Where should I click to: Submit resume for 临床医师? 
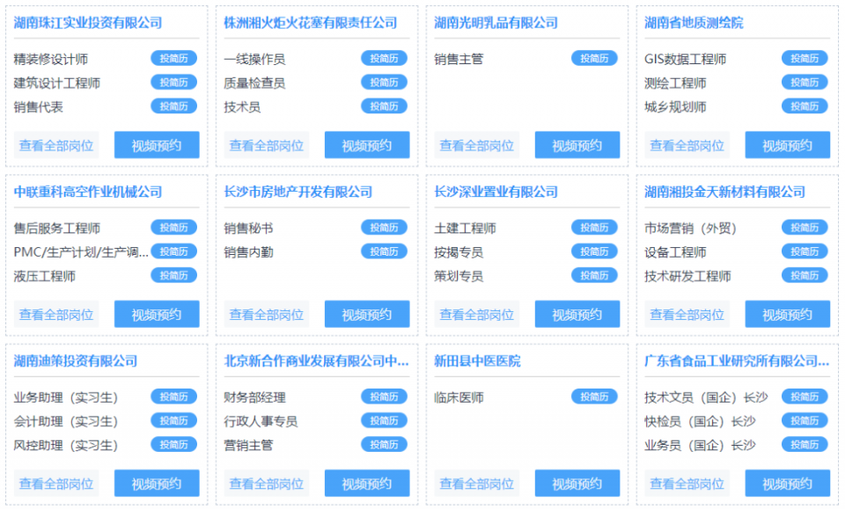click(594, 396)
